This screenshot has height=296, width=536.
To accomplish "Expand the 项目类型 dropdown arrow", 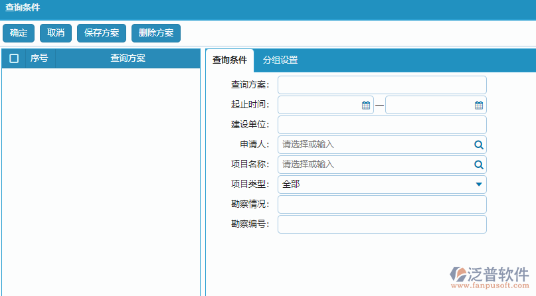I will [478, 185].
